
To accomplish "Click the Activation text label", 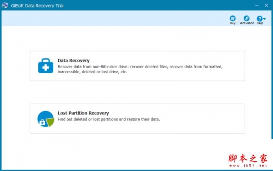I will [x=247, y=23].
